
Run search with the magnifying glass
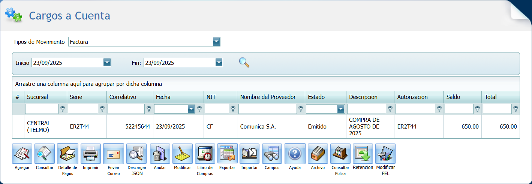pyautogui.click(x=244, y=62)
